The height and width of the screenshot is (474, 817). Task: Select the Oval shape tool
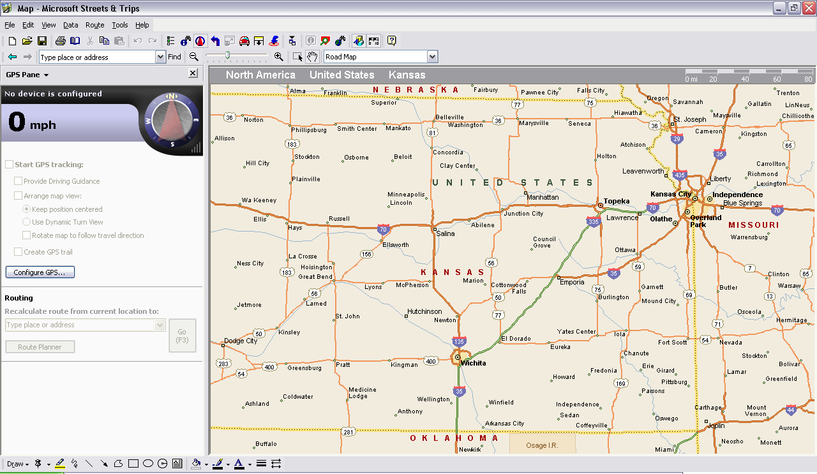click(x=148, y=464)
